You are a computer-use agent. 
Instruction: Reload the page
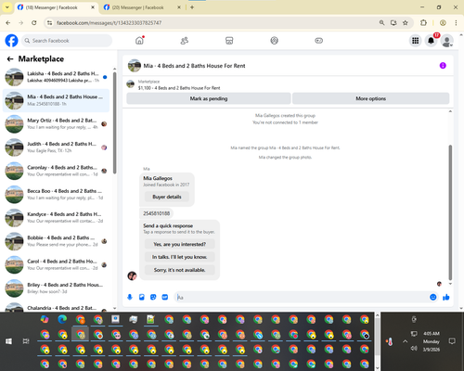tap(34, 22)
